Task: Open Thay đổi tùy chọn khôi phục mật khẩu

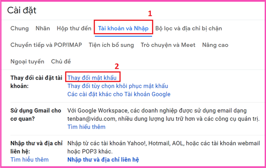Action: pos(118,86)
